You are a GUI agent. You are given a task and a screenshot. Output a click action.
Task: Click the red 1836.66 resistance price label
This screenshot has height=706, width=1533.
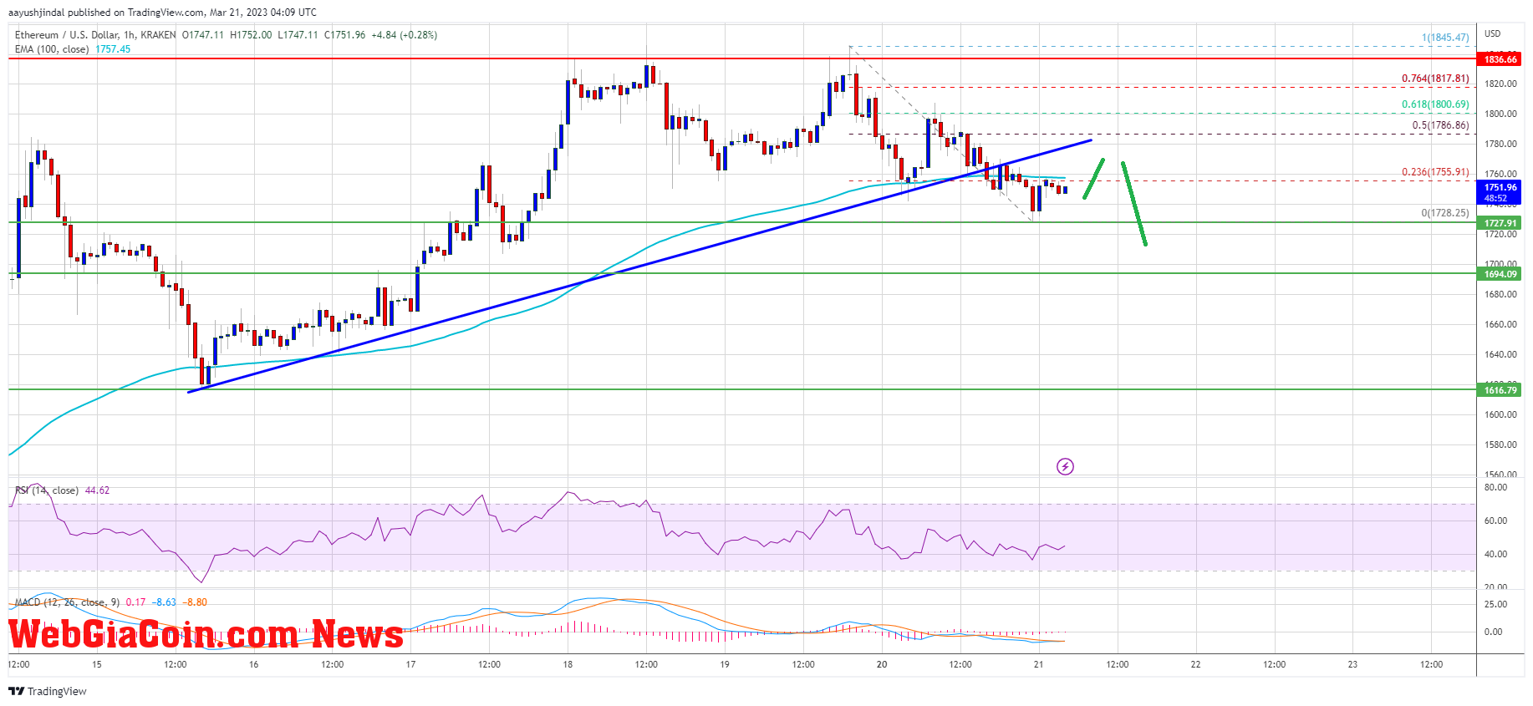point(1500,59)
